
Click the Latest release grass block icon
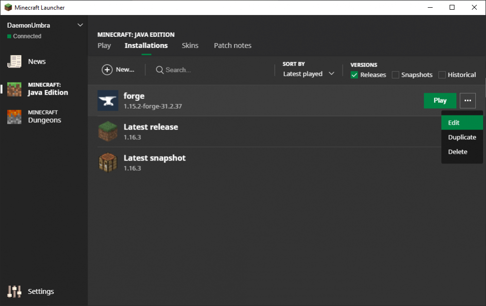click(108, 131)
